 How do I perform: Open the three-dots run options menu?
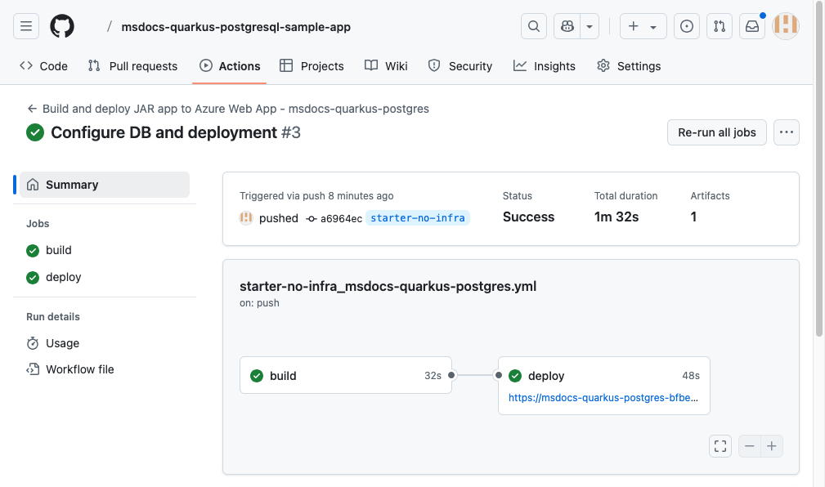click(787, 132)
